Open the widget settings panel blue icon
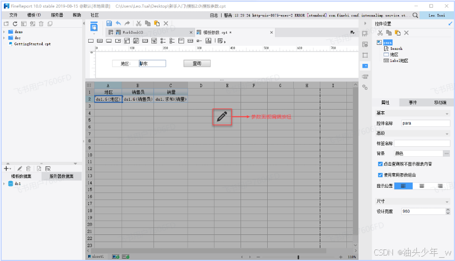 pyautogui.click(x=365, y=66)
